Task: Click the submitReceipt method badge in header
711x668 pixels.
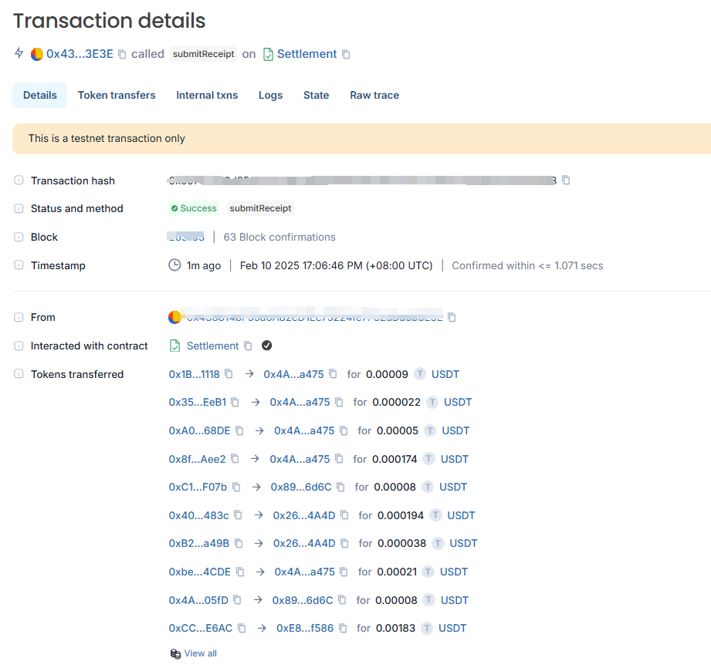Action: (x=203, y=55)
